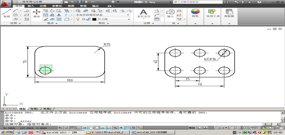This screenshot has height=135, width=285.
Task: Select the Line (直线) drawing tool
Action: (x=6, y=13)
